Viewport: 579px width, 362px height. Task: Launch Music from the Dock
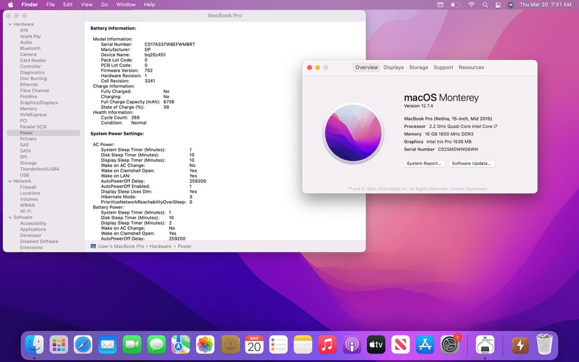point(327,345)
